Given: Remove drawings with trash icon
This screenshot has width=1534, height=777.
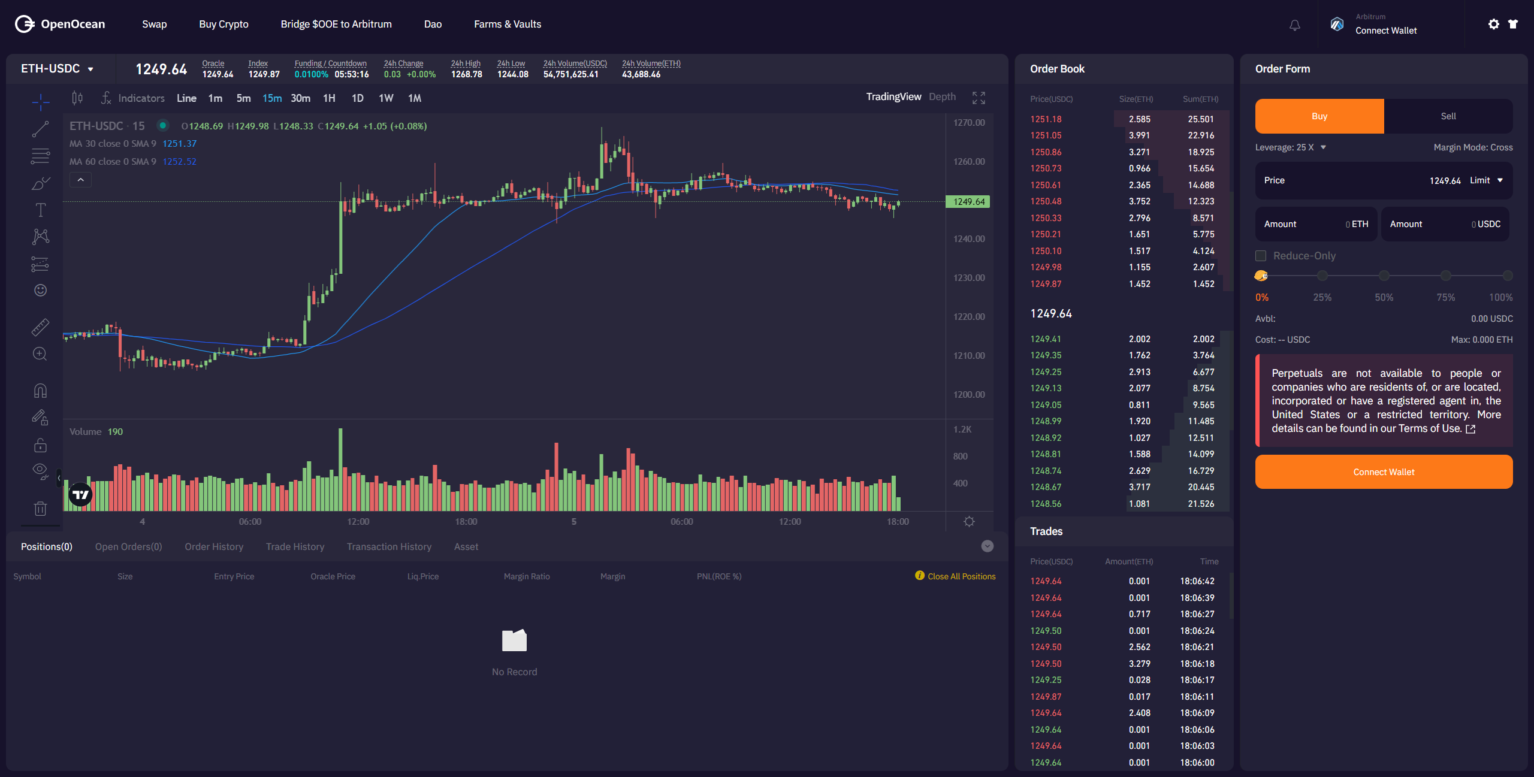Looking at the screenshot, I should point(40,509).
